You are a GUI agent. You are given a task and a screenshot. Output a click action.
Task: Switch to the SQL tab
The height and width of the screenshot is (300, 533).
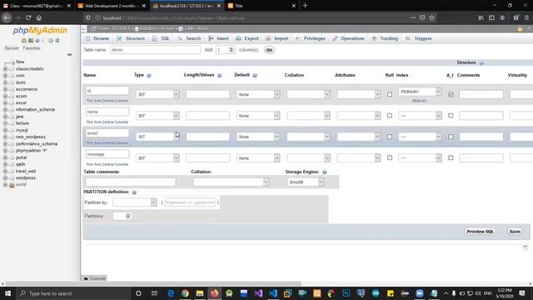(161, 38)
